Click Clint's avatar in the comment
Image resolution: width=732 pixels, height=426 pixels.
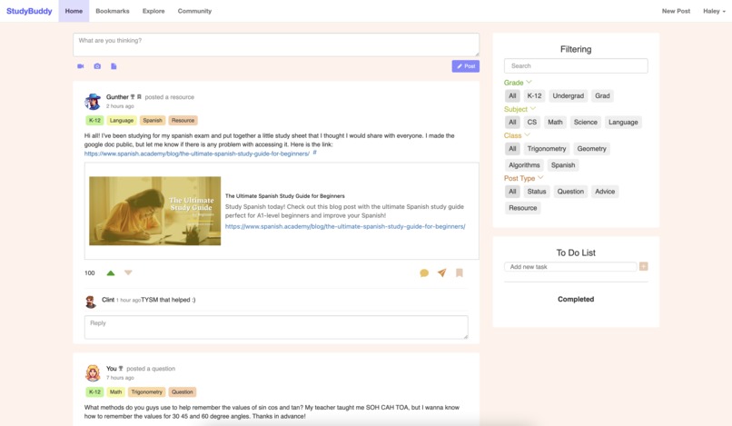point(91,302)
